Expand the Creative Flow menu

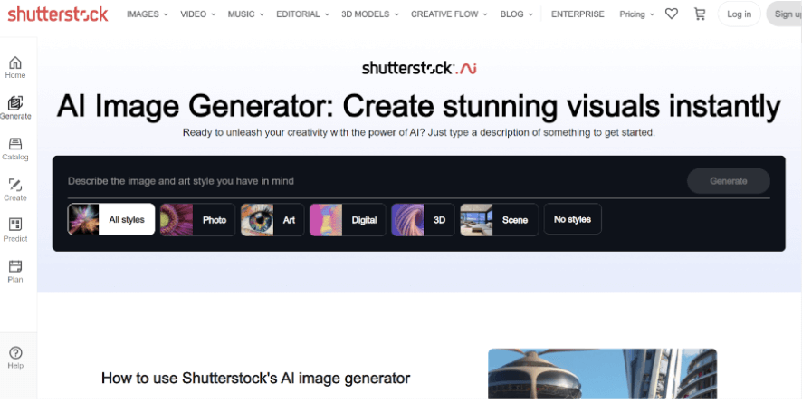click(x=449, y=14)
